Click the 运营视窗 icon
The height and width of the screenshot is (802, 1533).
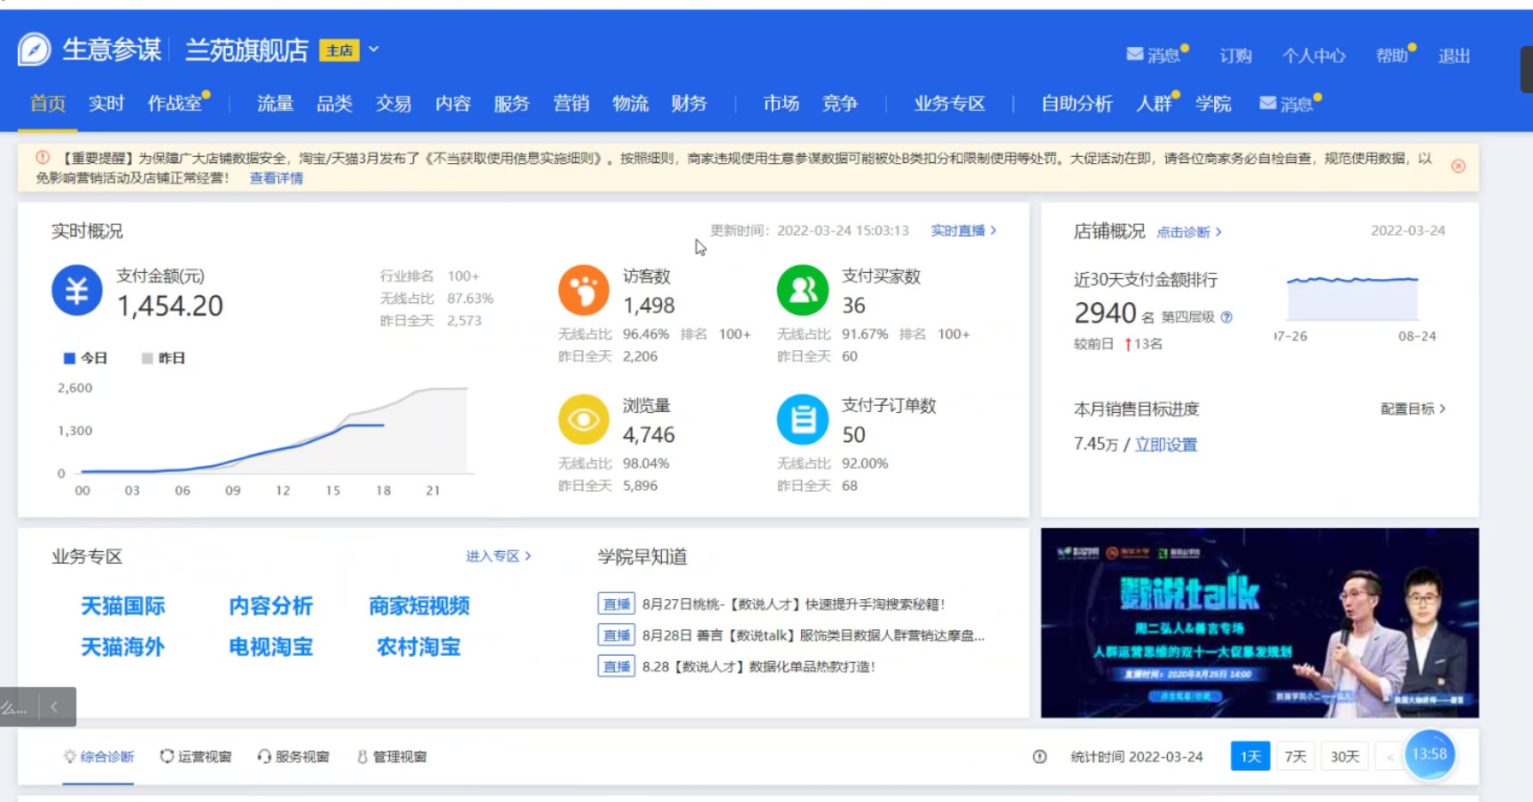coord(167,756)
